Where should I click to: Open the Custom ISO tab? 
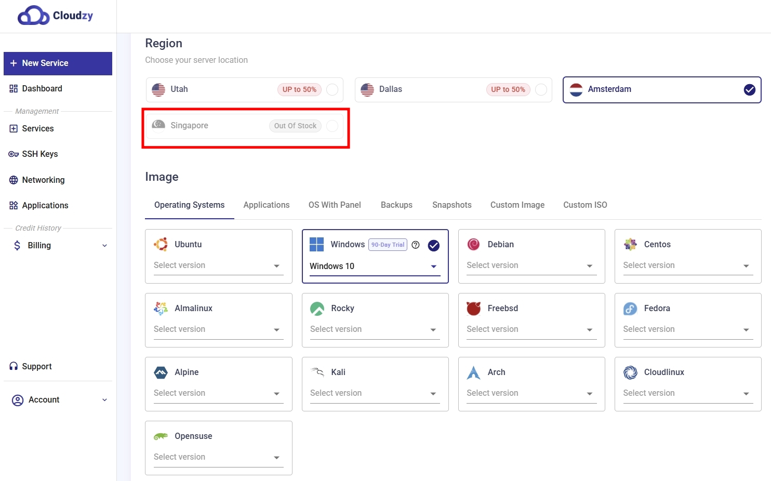point(585,205)
